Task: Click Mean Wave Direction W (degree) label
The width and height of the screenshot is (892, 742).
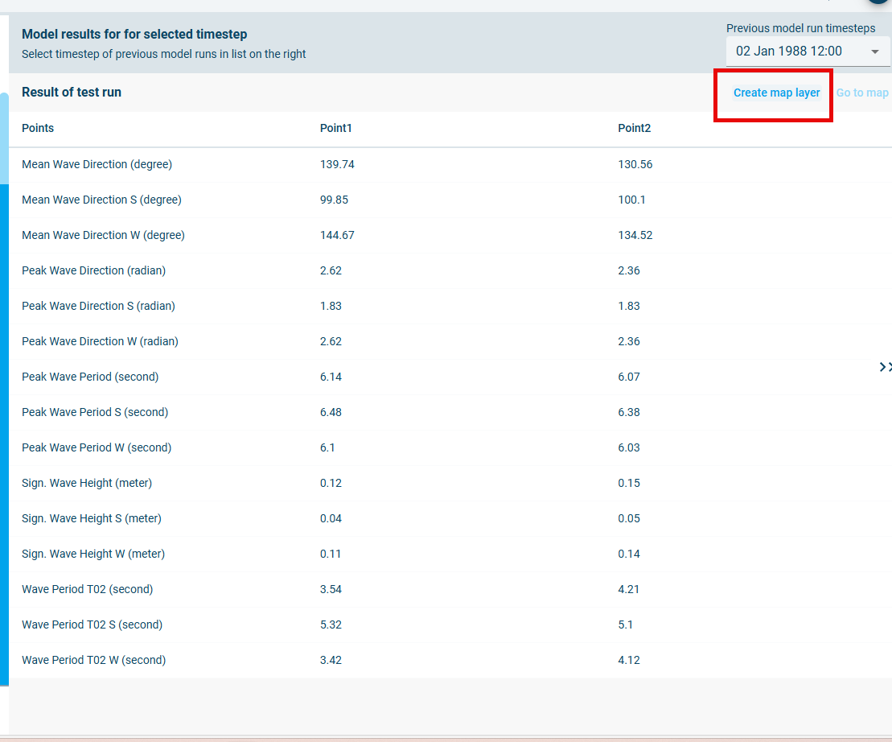Action: pos(103,235)
